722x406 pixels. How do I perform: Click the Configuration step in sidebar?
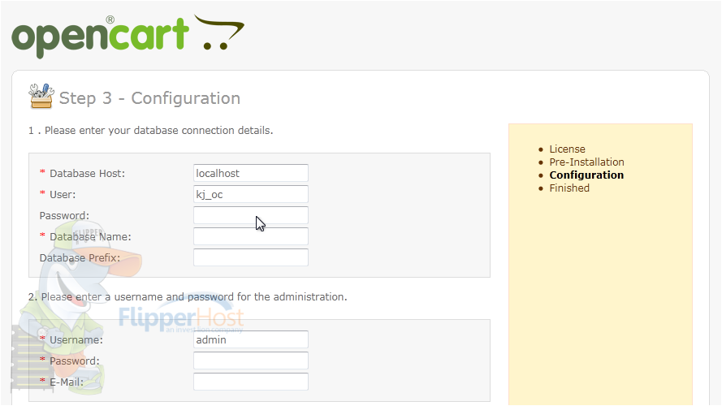tap(586, 175)
